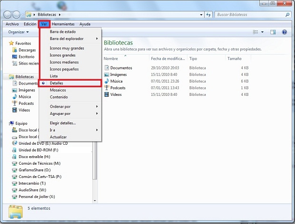Screen dimensions: 295x224
Task: Expand the Agrupar por submenu
Action: point(70,113)
